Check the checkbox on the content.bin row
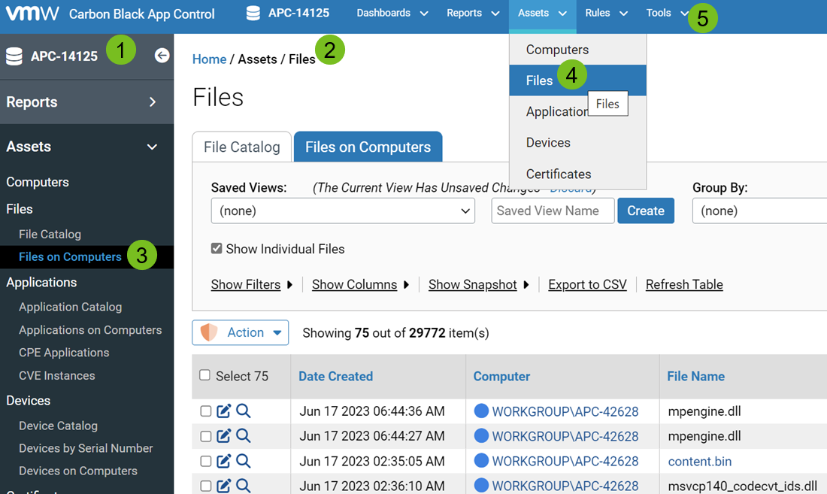 point(204,461)
